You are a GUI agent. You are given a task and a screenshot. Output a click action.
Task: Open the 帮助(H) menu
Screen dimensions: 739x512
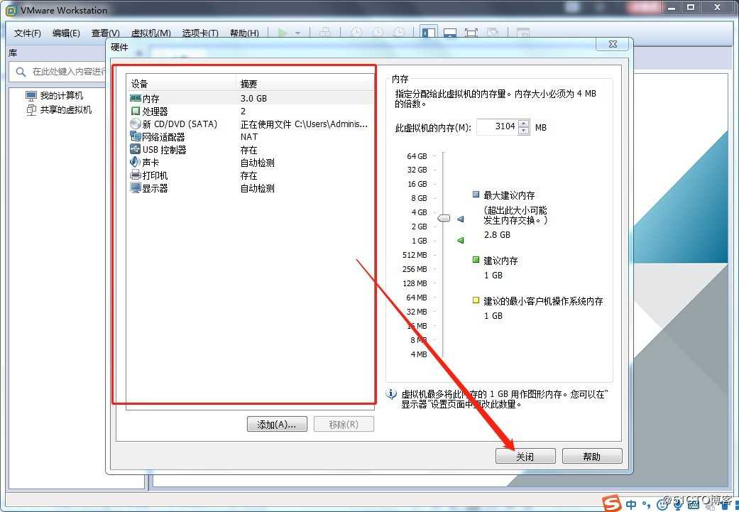coord(244,33)
